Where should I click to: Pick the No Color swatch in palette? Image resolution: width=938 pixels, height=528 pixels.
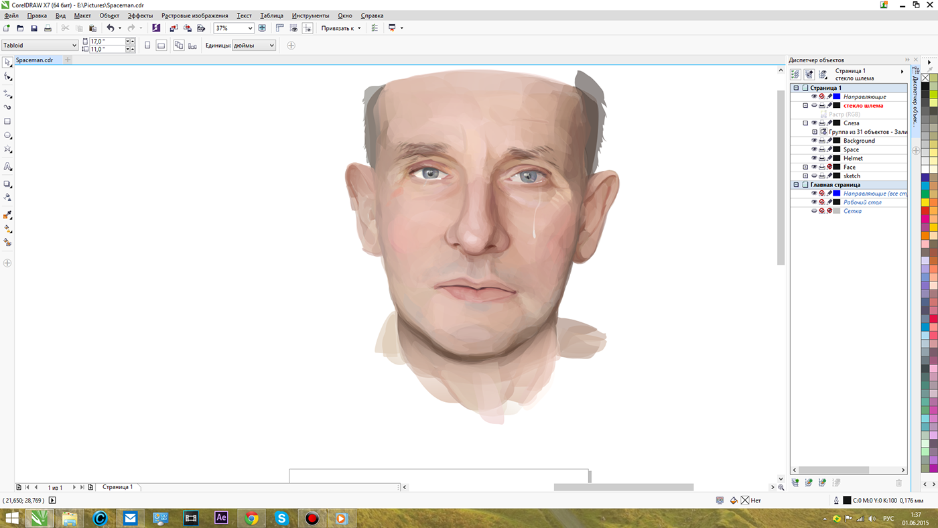click(x=925, y=78)
